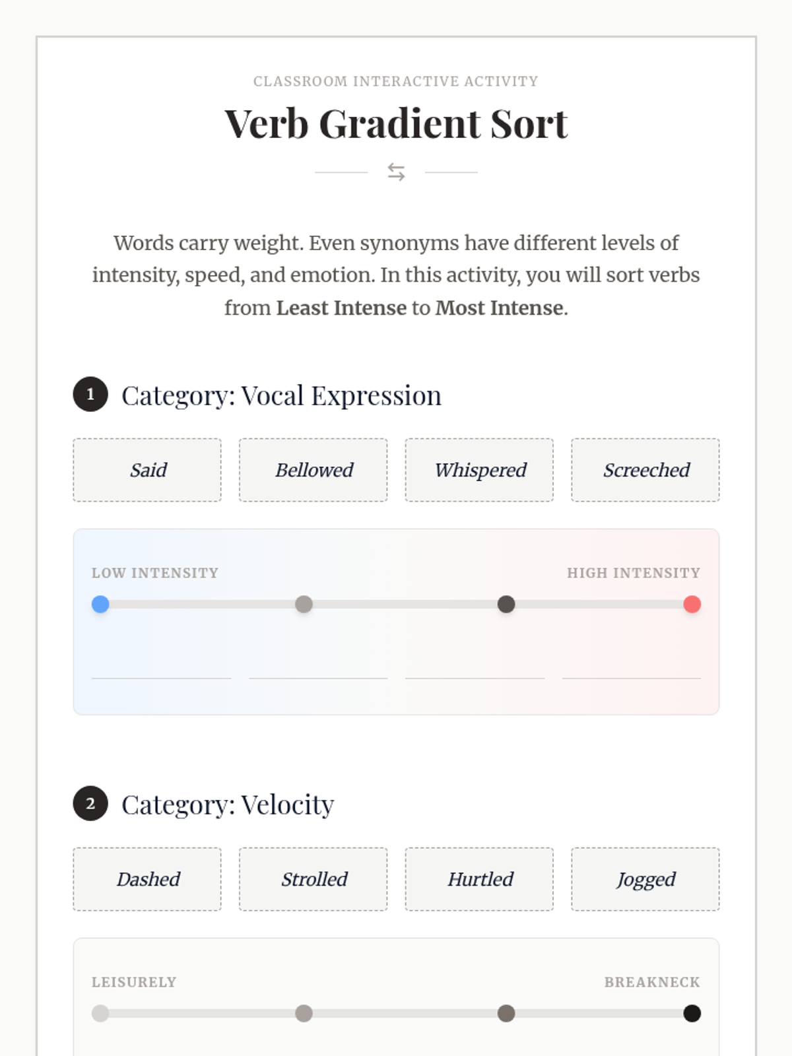792x1056 pixels.
Task: Select the "Screeched" verb card
Action: pyautogui.click(x=645, y=470)
